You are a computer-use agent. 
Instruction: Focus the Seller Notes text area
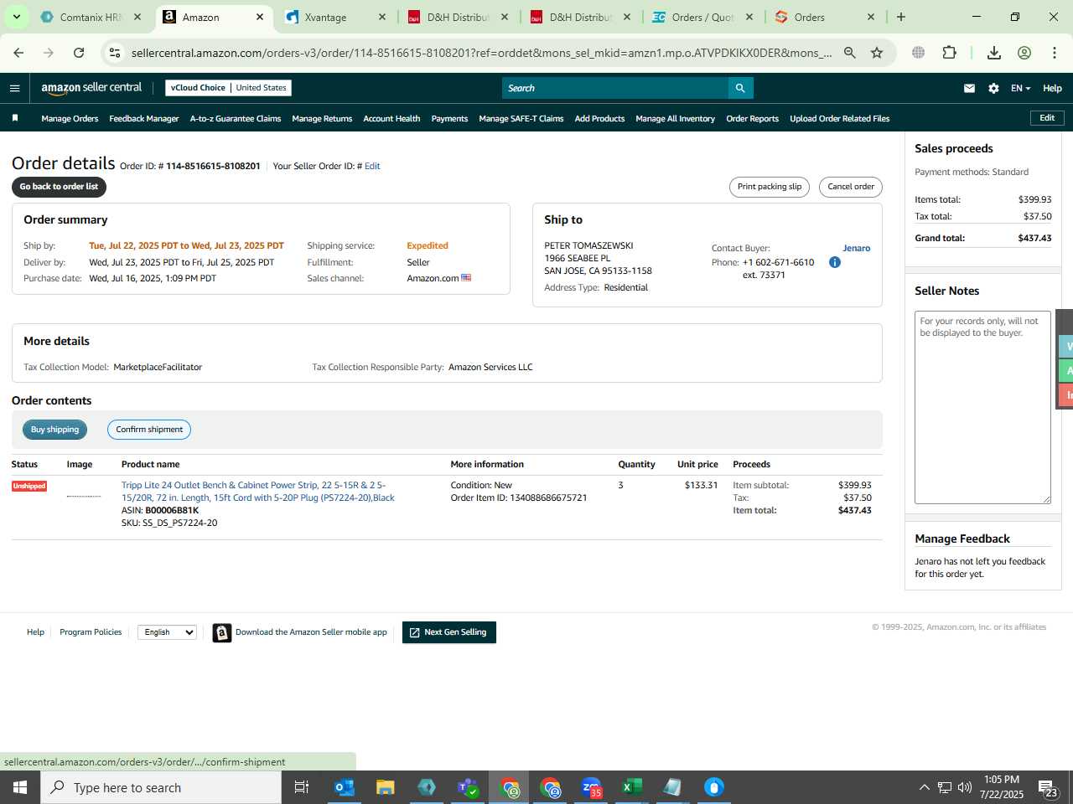(x=982, y=407)
